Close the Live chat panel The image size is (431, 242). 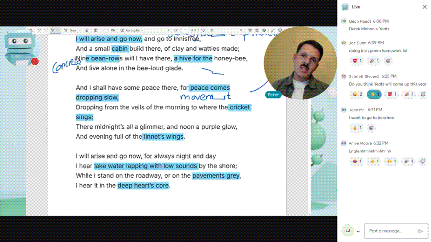[424, 7]
